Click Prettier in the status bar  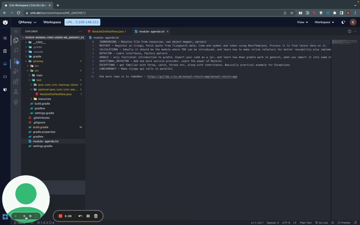344,223
